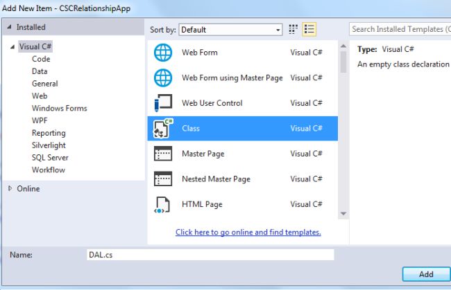Viewport: 451px width, 290px height.
Task: Select the Silverlight category
Action: coord(49,145)
